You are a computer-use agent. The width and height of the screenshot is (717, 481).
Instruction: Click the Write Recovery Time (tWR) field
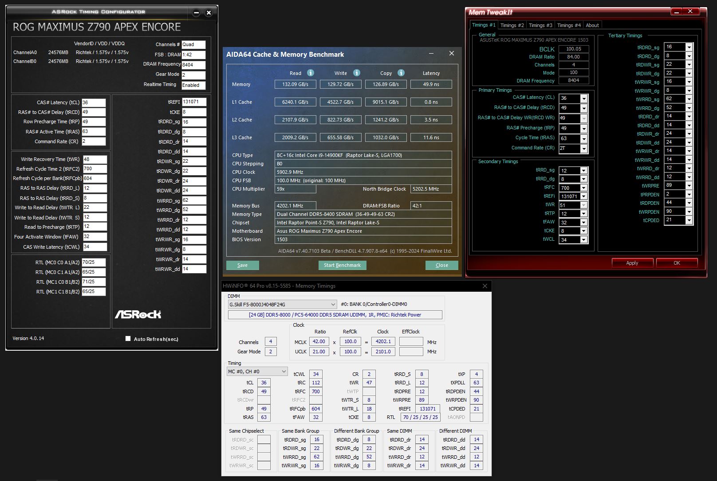[x=95, y=159]
